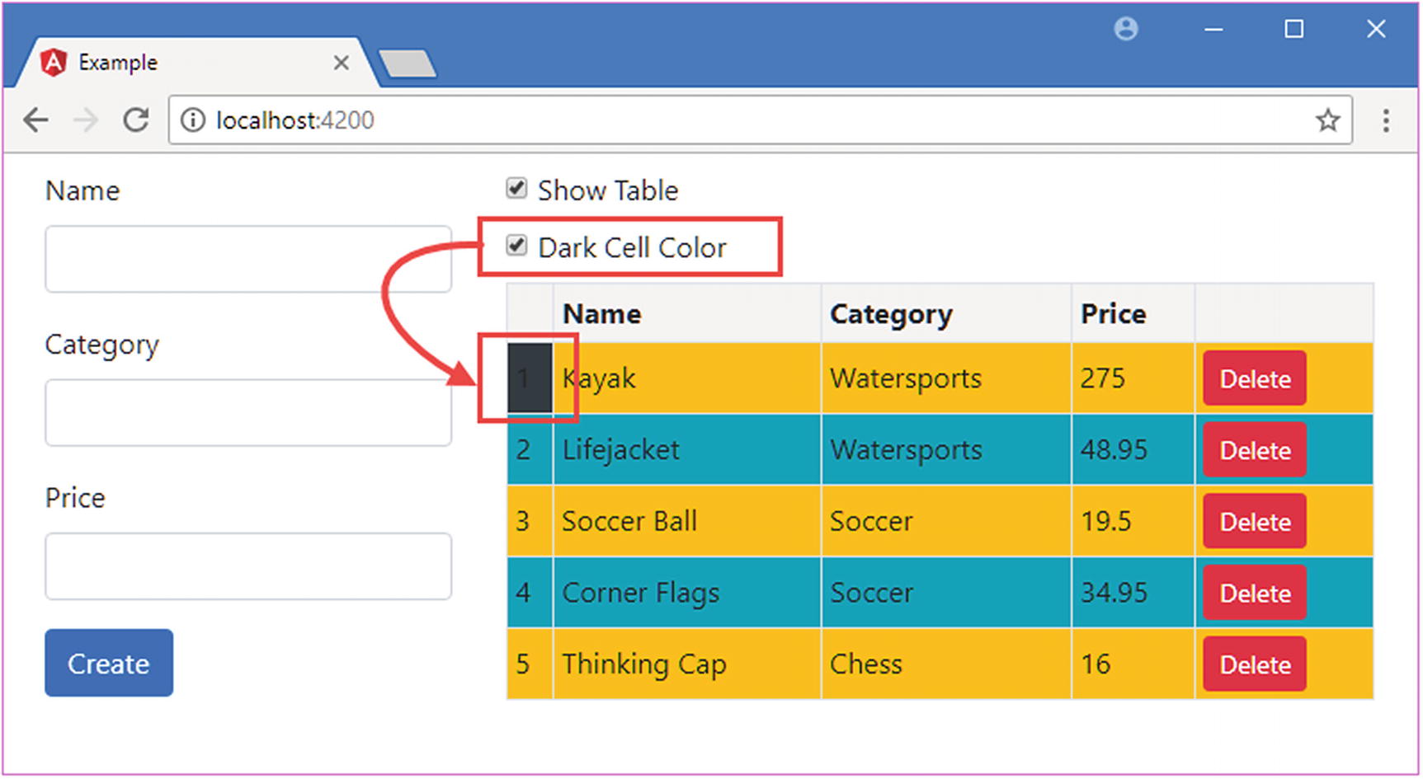
Task: Open the Chrome user profile icon
Action: click(x=1126, y=30)
